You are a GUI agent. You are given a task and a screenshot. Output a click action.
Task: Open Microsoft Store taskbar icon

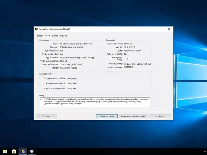(14, 152)
